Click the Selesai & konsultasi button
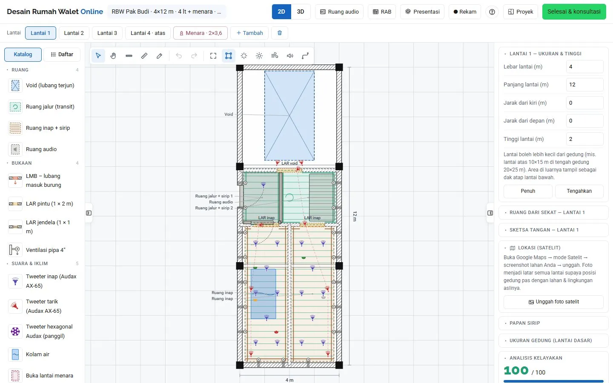This screenshot has height=383, width=613. 574,11
